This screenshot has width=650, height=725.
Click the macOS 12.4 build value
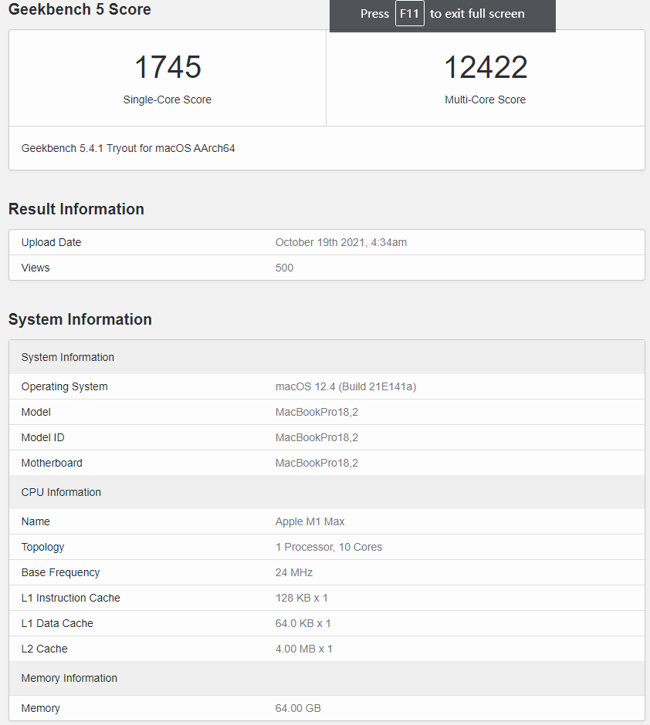(345, 386)
